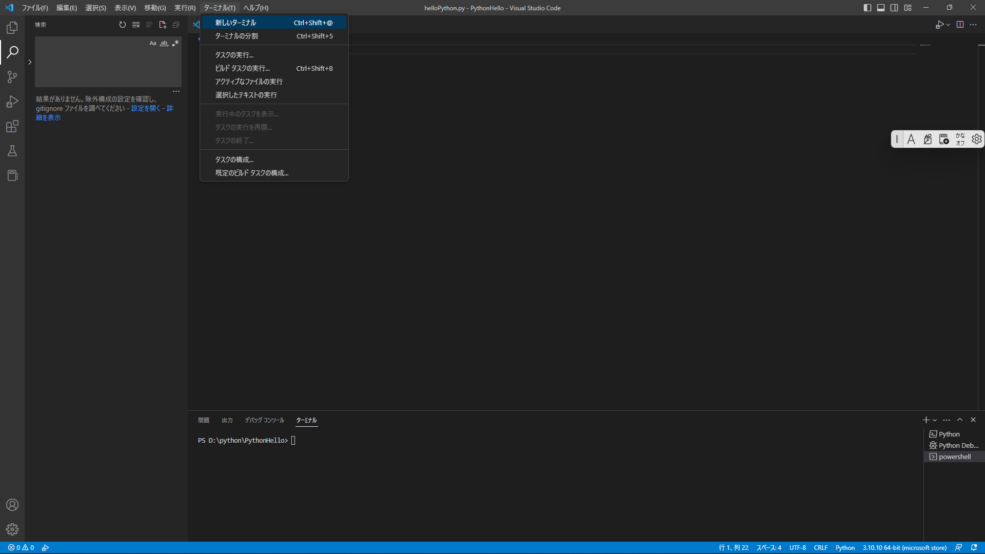Refresh the search results
Viewport: 985px width, 554px height.
(x=122, y=24)
